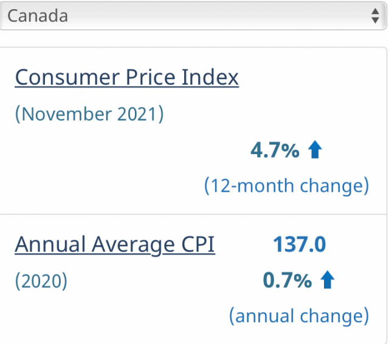Click the up arrow beside 0.7%
Image resolution: width=389 pixels, height=344 pixels.
(327, 280)
